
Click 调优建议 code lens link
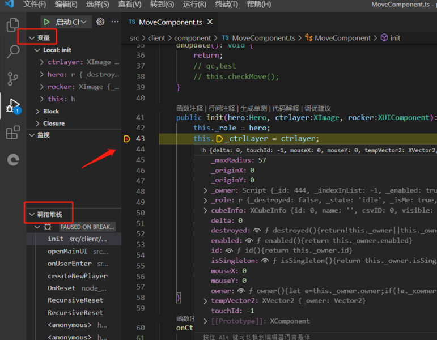pos(318,108)
